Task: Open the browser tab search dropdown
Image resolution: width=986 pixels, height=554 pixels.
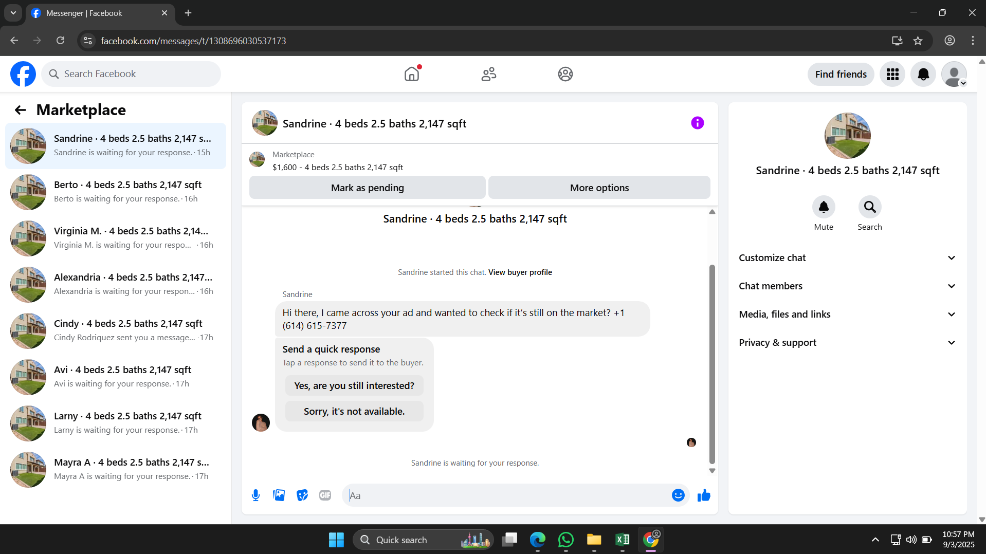Action: 13,13
